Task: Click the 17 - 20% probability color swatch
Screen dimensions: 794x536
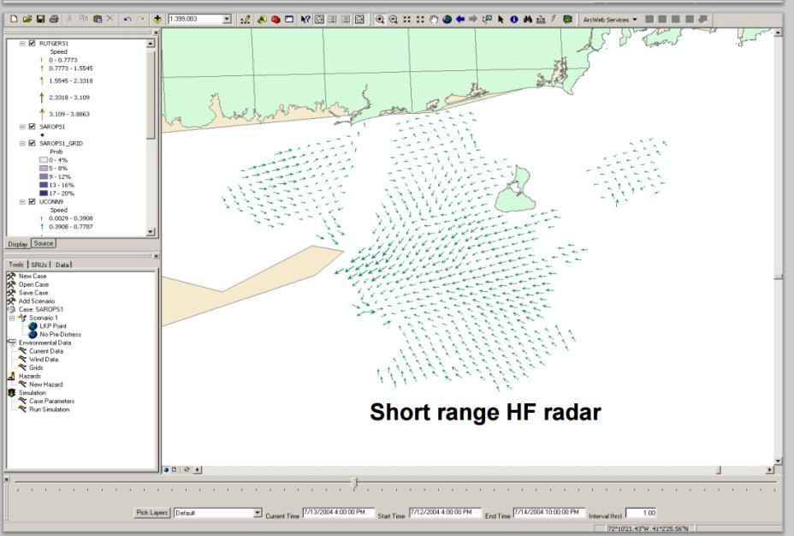Action: [44, 193]
